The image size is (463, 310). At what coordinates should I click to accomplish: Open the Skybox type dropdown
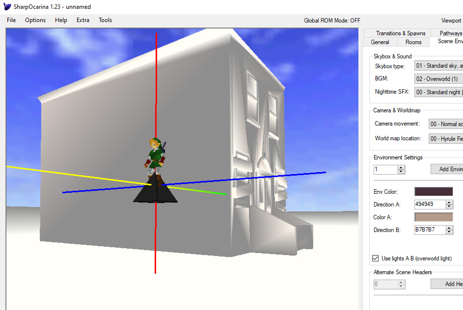(439, 66)
